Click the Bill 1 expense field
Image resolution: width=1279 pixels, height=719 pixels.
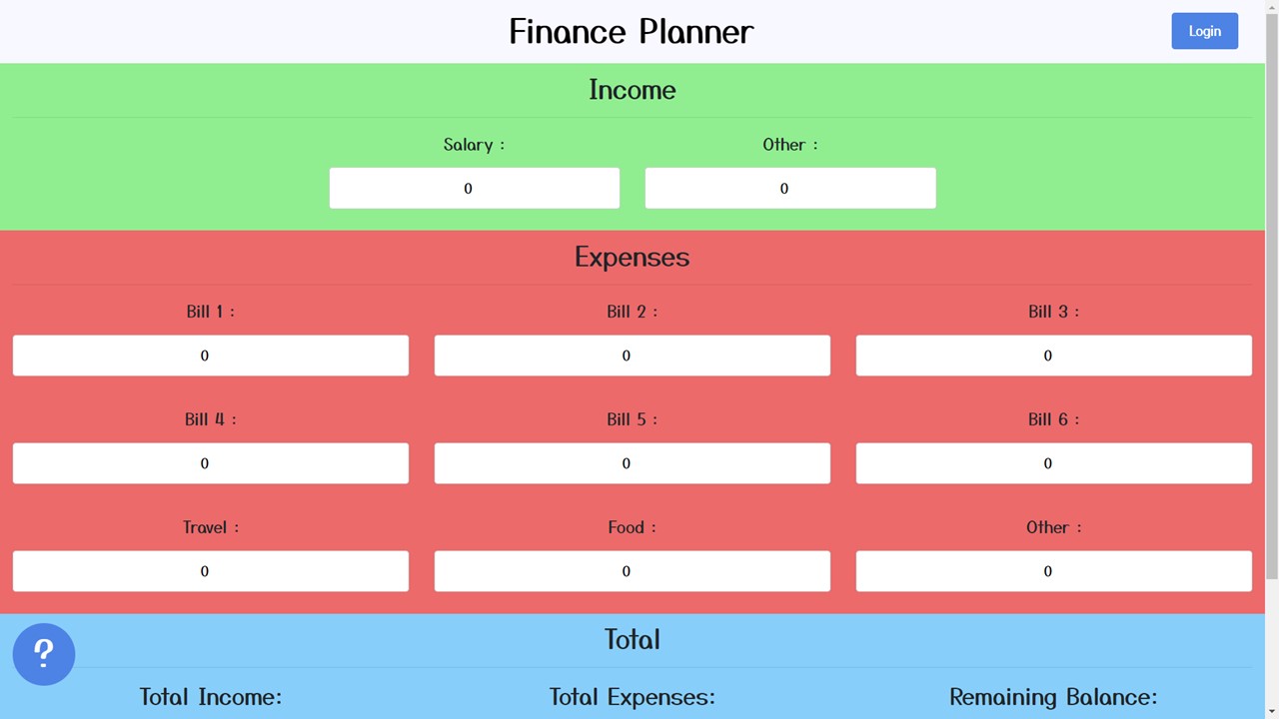pyautogui.click(x=211, y=356)
